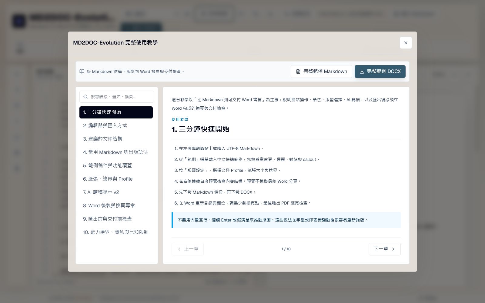Select chapter 1. 三分鐘快速開始
Viewport: 485px width, 303px height.
[x=116, y=112]
